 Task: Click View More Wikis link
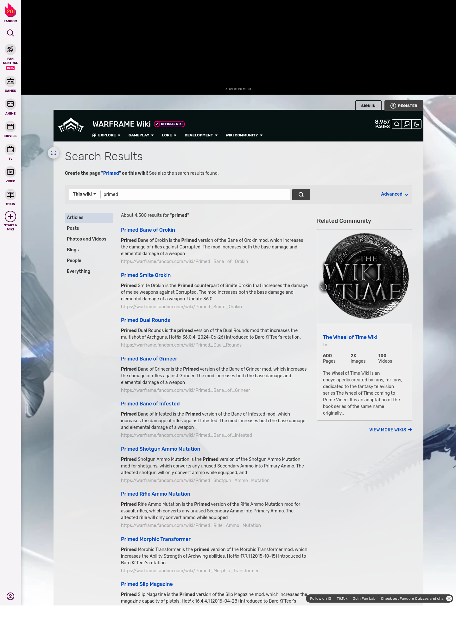pos(390,430)
